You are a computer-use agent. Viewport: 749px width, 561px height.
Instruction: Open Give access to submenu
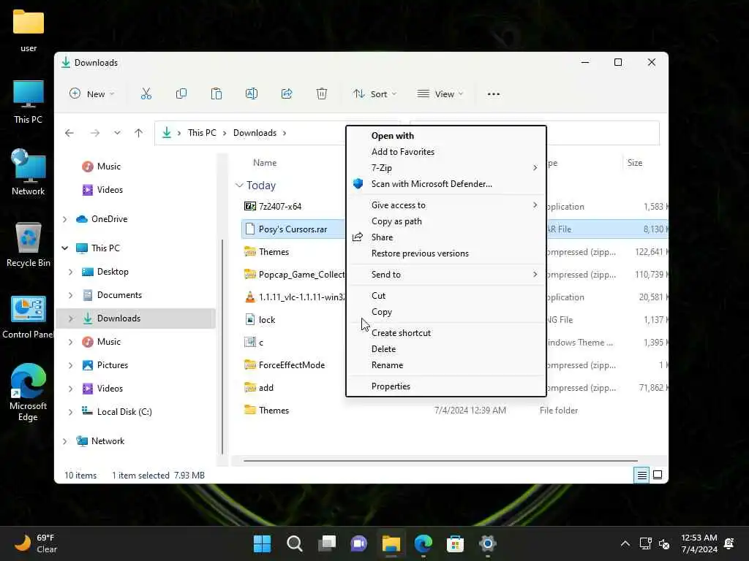[x=446, y=205]
